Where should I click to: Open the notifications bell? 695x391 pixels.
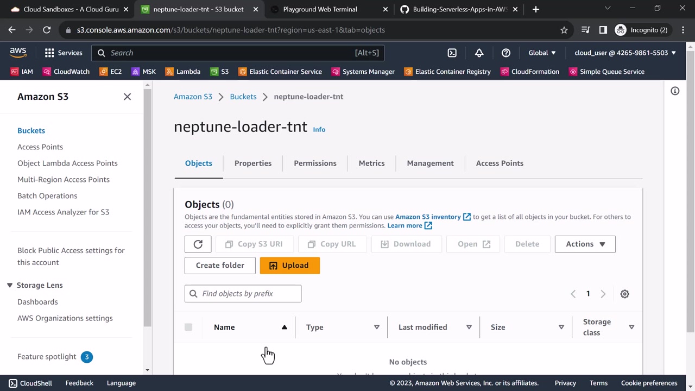(479, 53)
